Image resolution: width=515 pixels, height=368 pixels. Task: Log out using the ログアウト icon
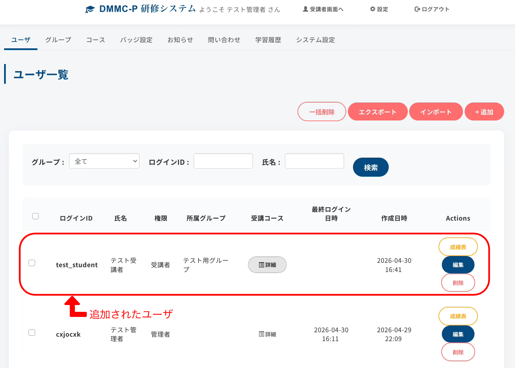(x=432, y=9)
